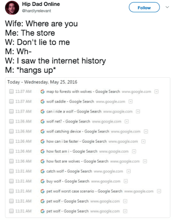
Task: Open dropdown for 'pet wolf worst case scenario'
Action: pos(159,191)
